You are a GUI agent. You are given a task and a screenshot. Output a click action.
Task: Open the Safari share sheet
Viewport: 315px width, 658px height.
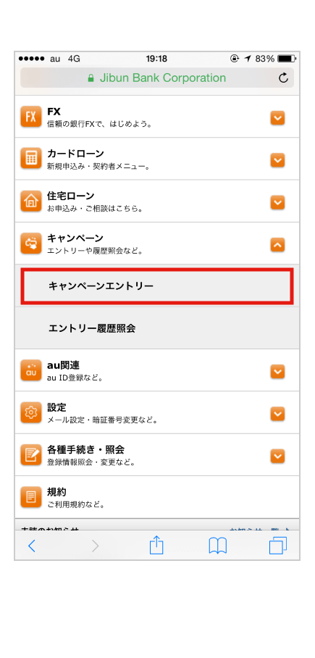[156, 545]
